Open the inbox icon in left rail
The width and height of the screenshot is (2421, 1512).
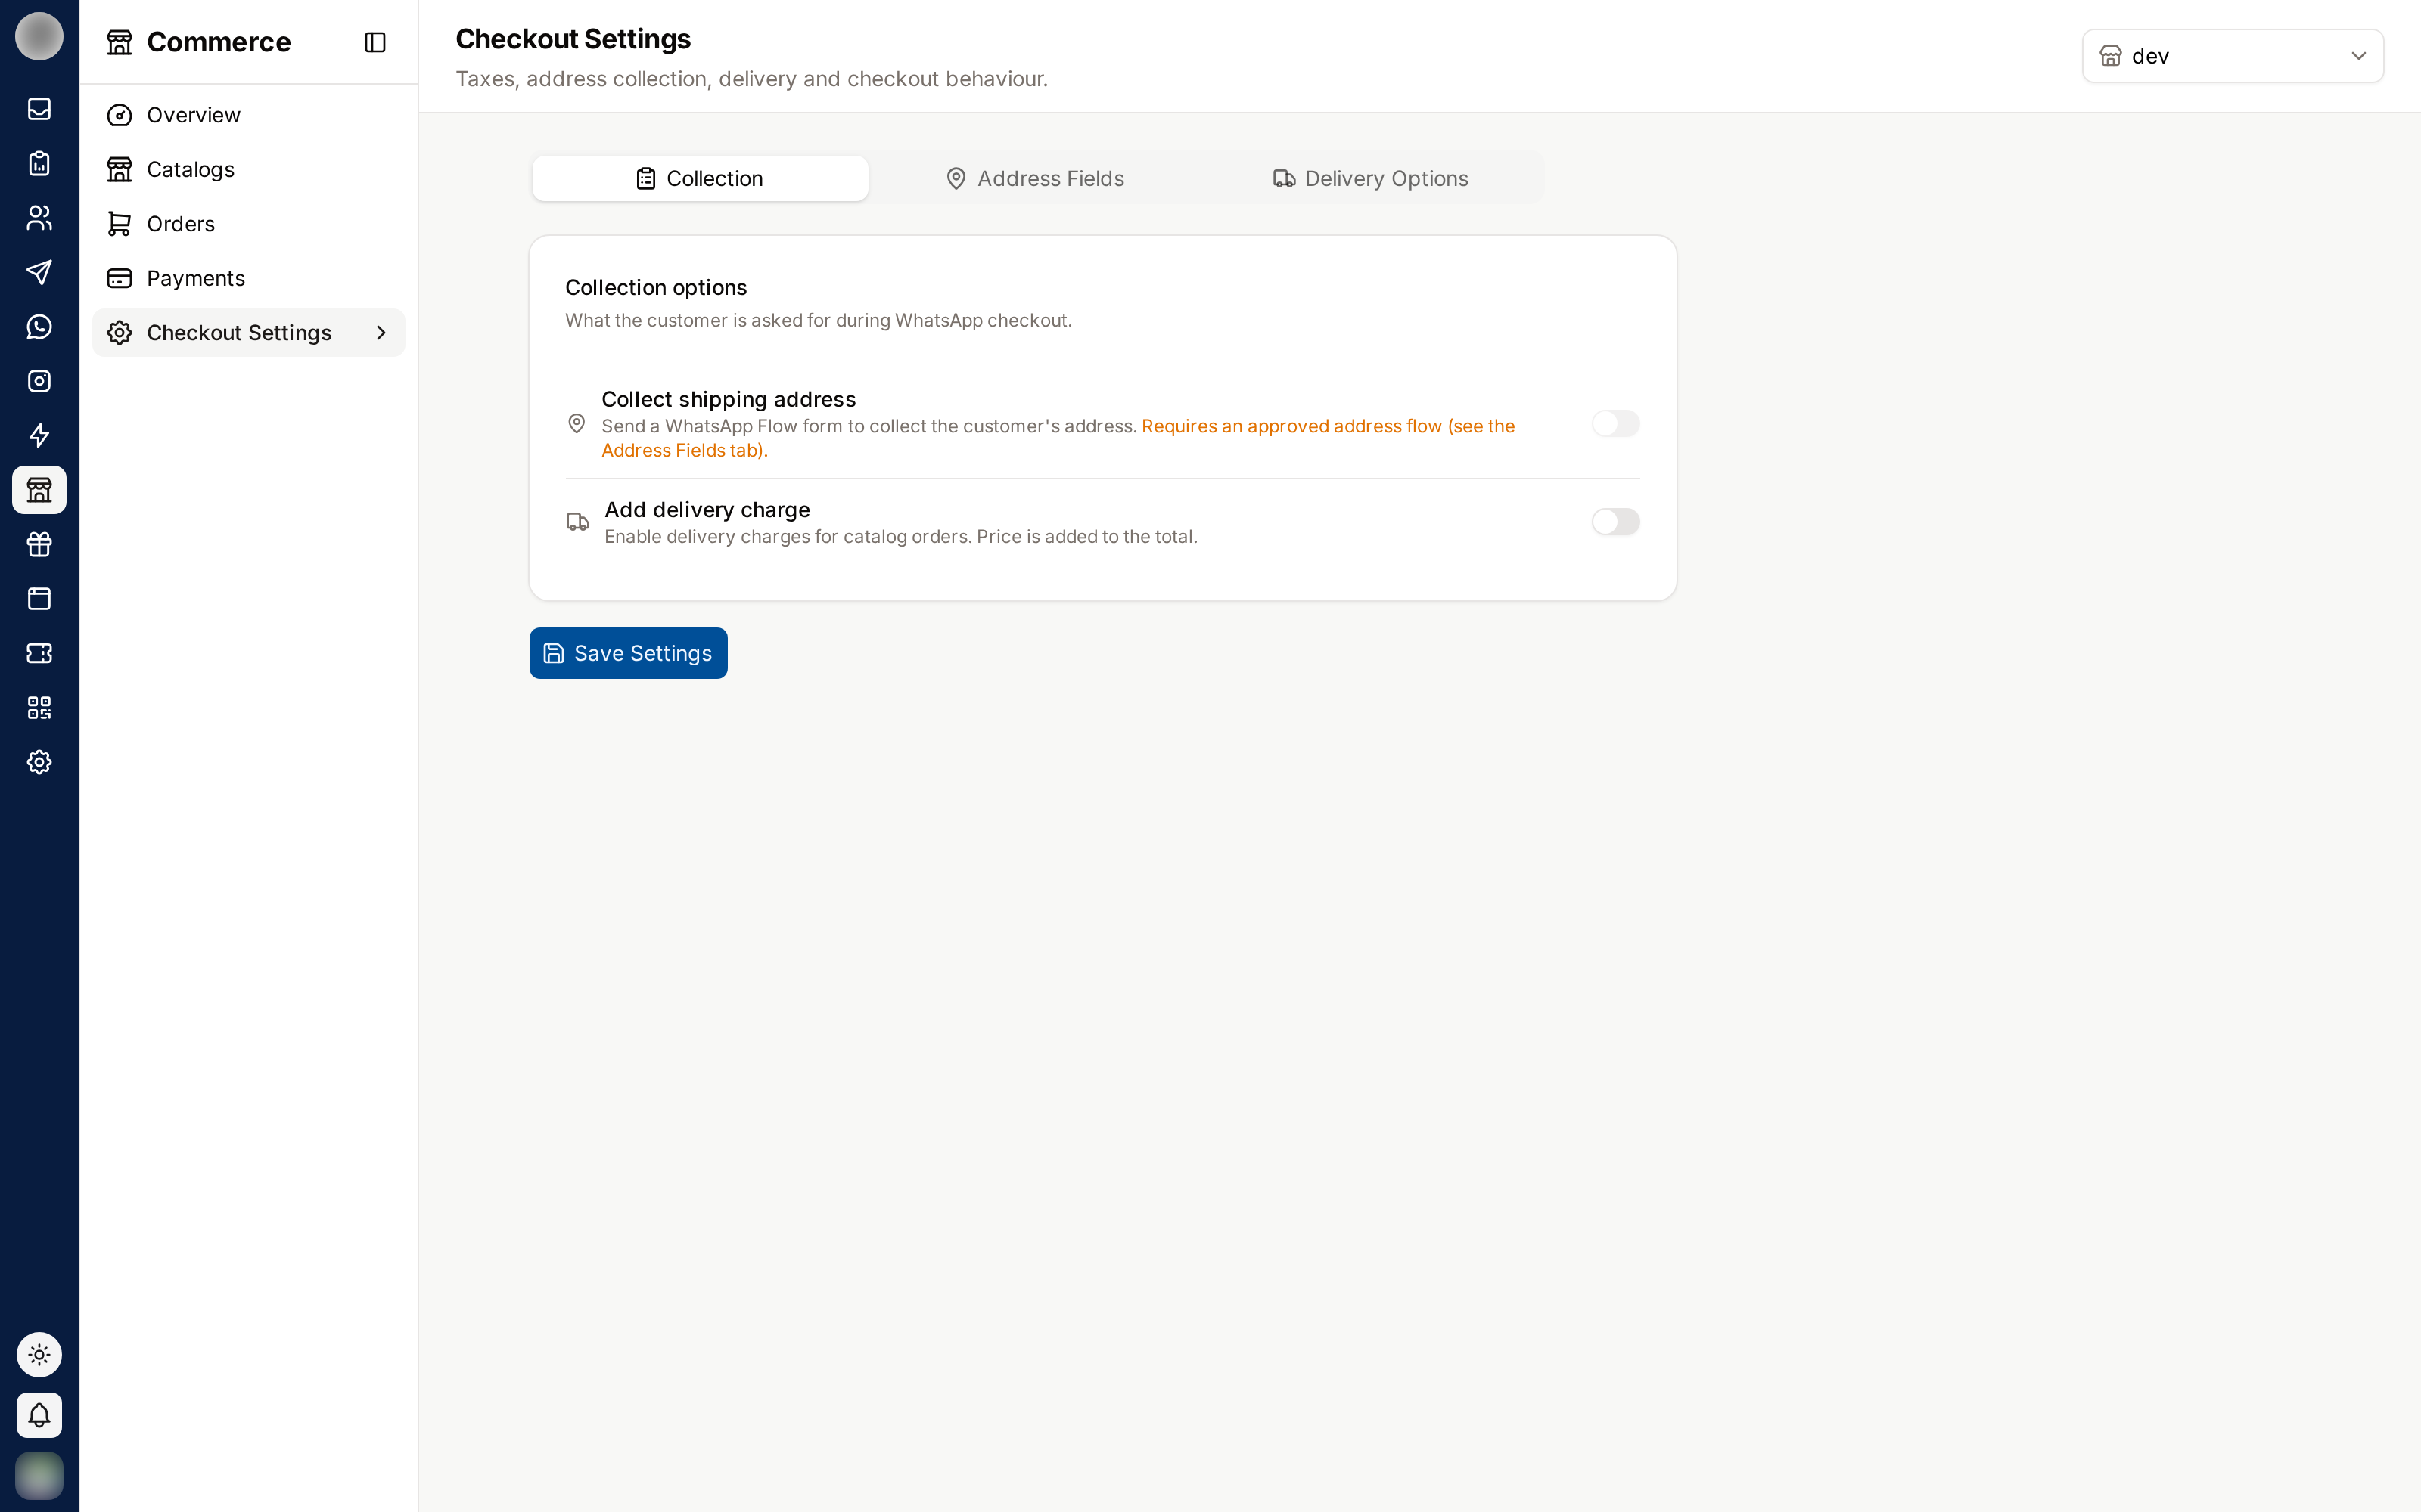39,109
